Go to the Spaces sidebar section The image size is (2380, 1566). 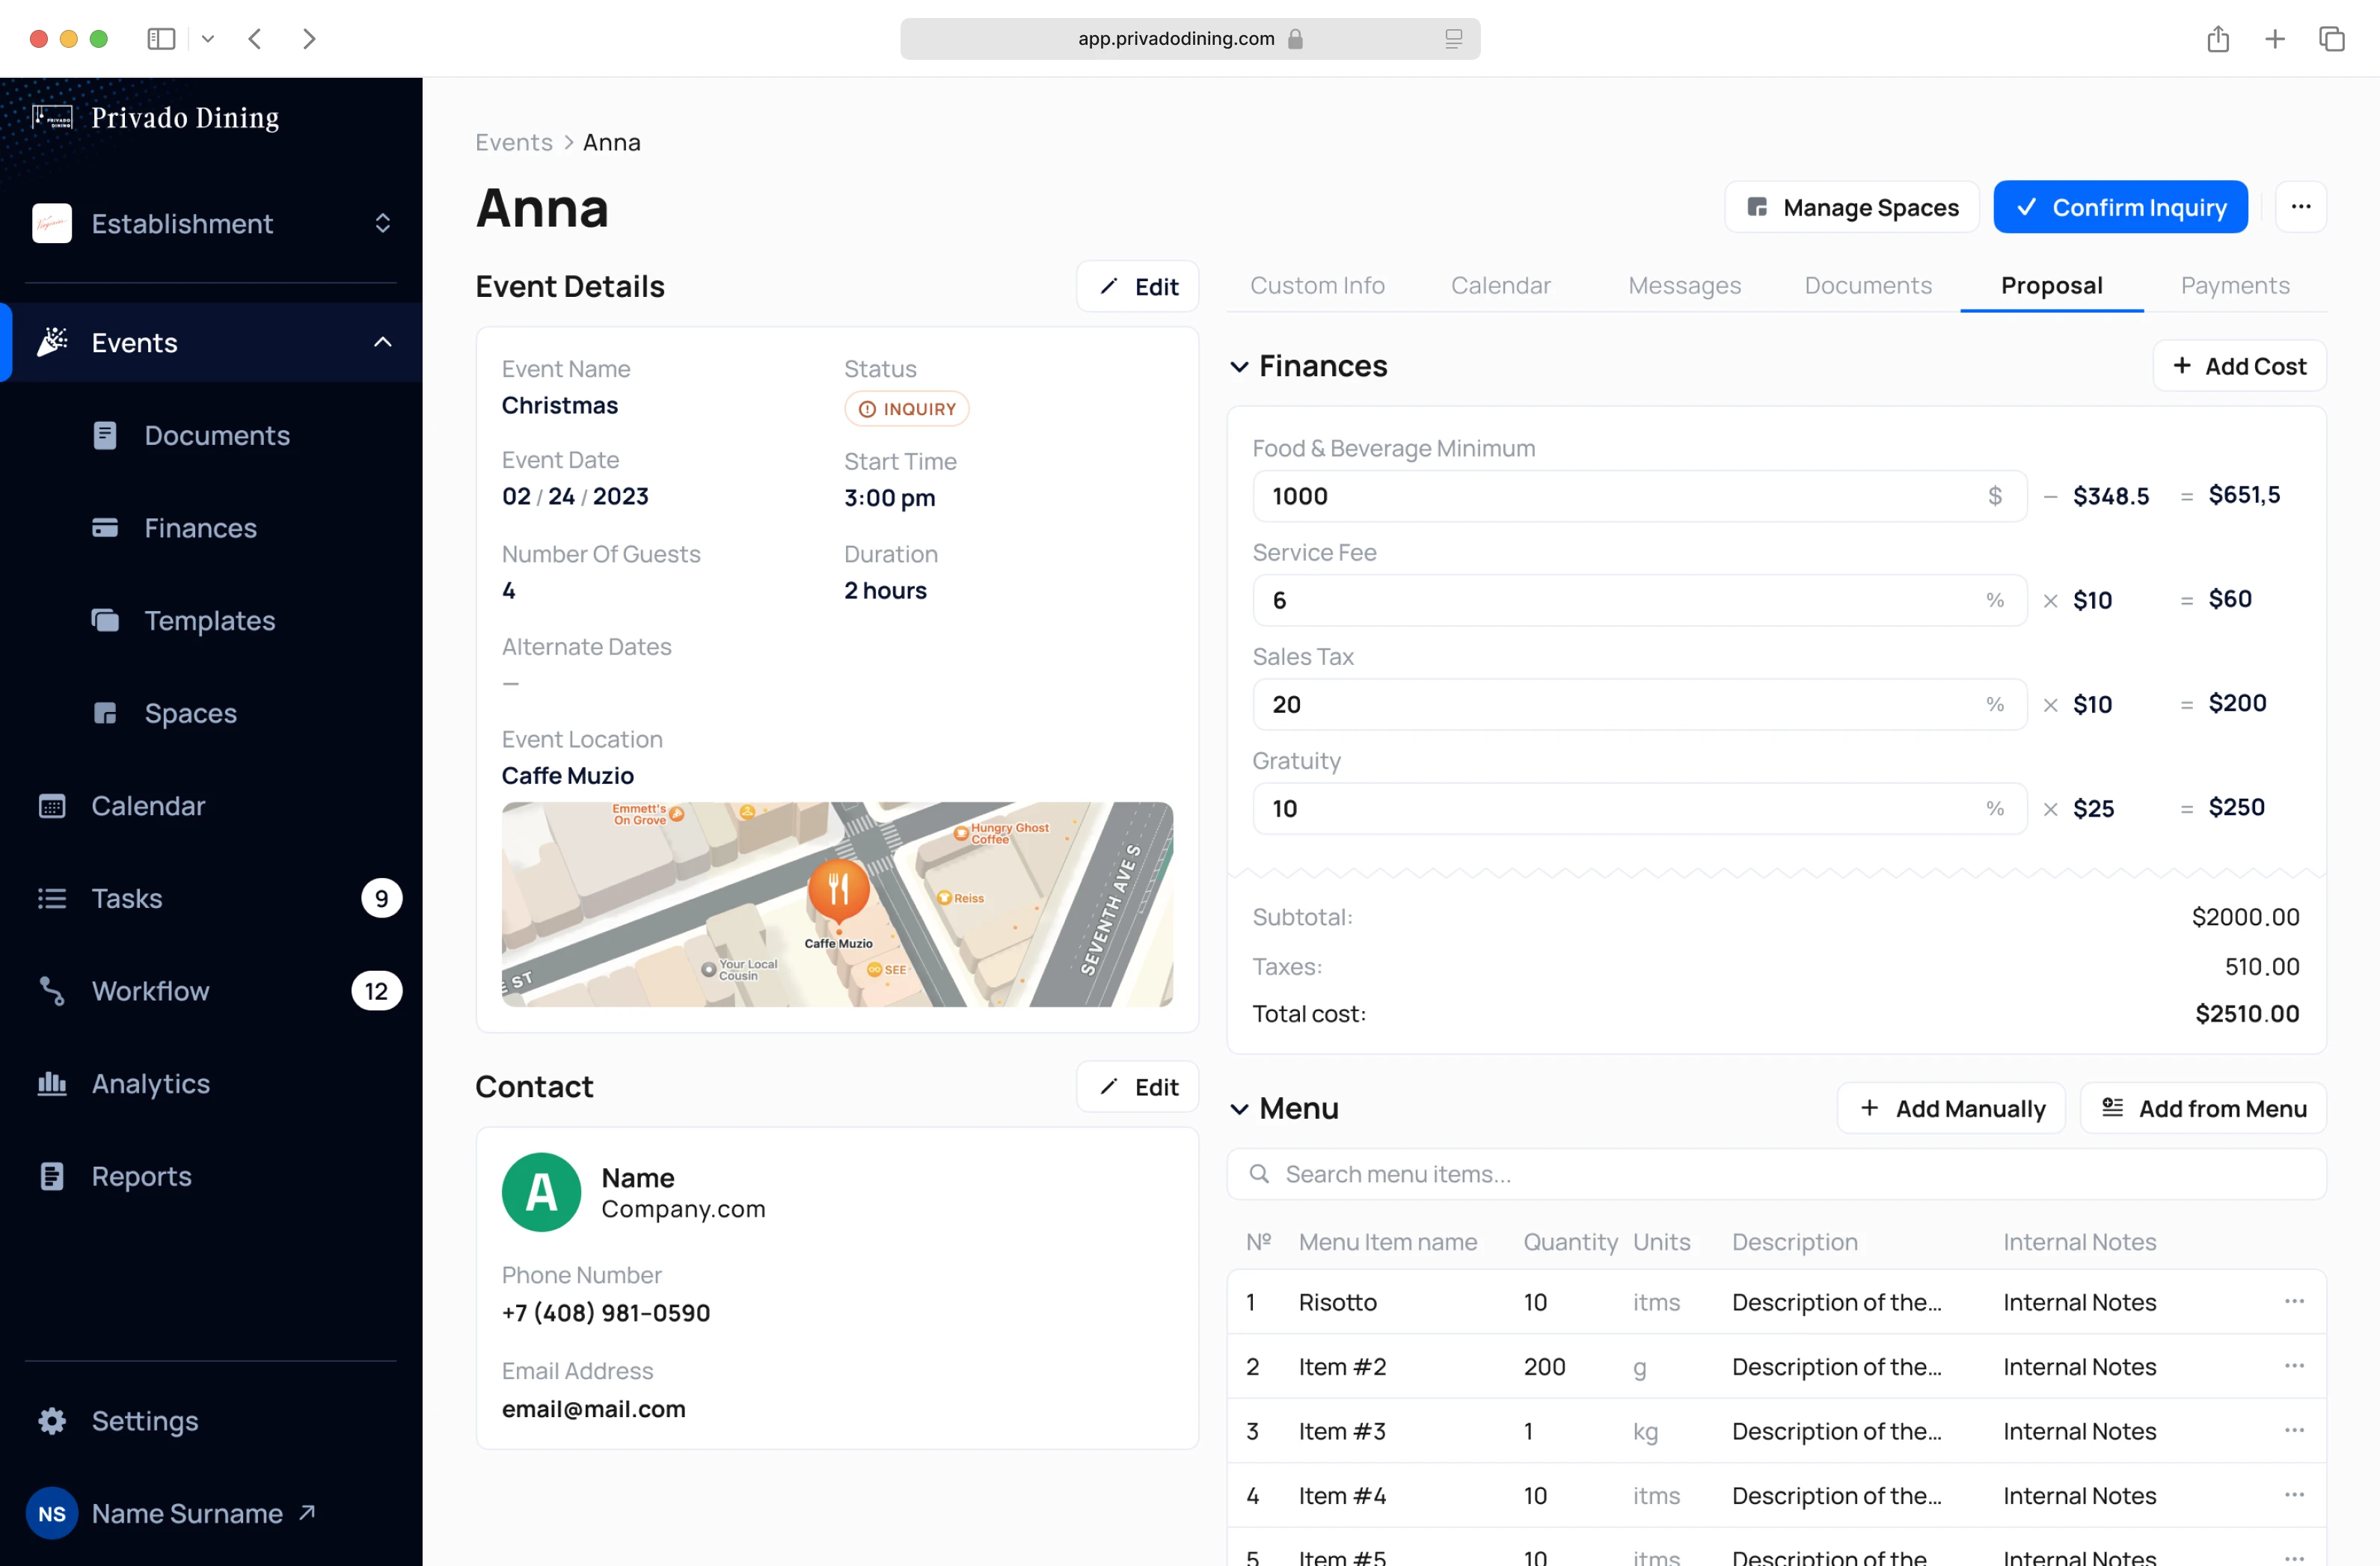tap(190, 713)
